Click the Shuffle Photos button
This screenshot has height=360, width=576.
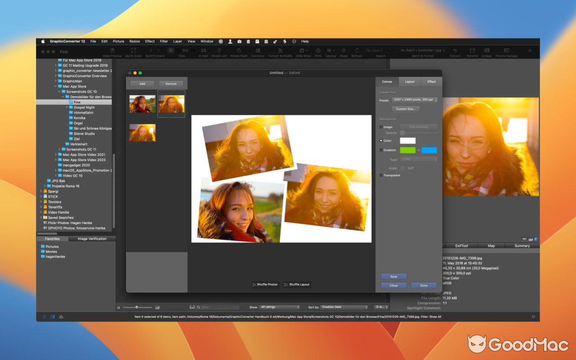click(265, 284)
